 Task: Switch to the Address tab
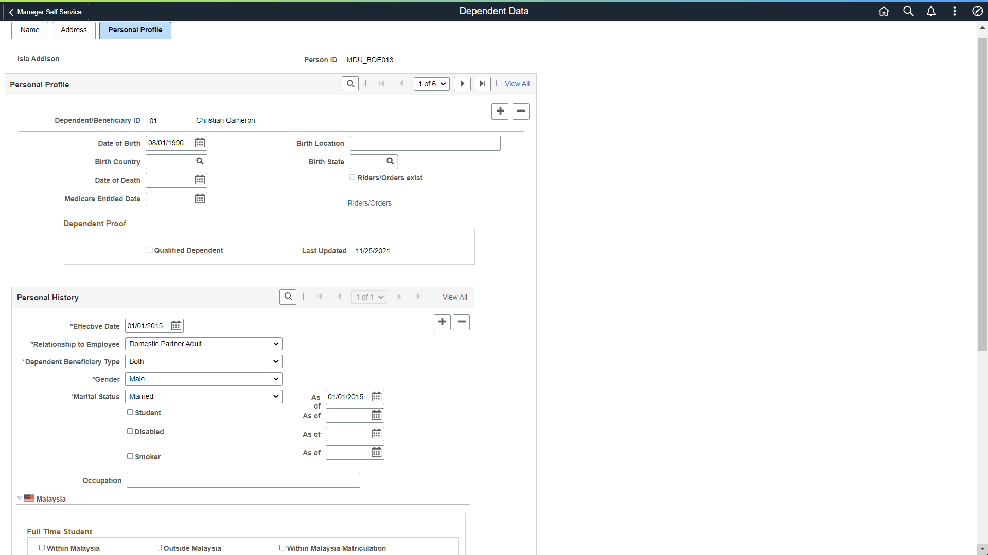click(x=73, y=30)
